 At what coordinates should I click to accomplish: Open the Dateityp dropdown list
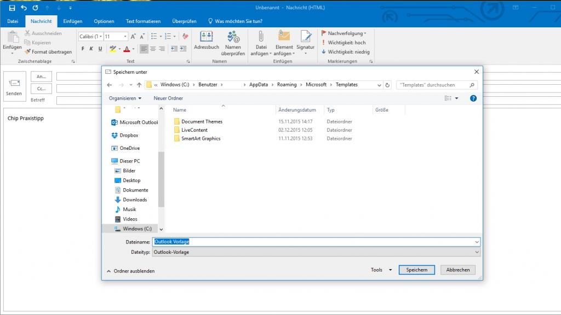click(316, 252)
